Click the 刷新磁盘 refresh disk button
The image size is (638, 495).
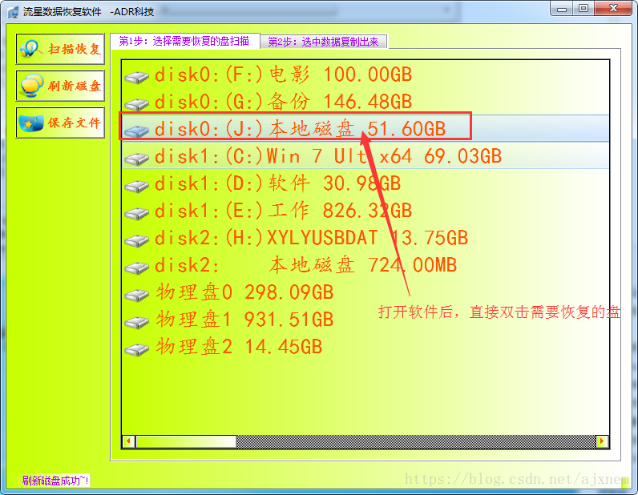pyautogui.click(x=60, y=86)
